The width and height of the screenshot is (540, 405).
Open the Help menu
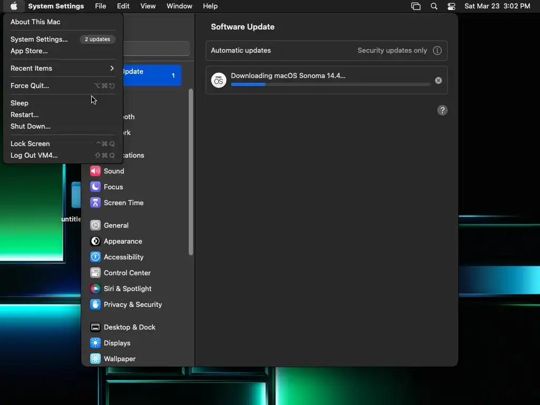[210, 6]
